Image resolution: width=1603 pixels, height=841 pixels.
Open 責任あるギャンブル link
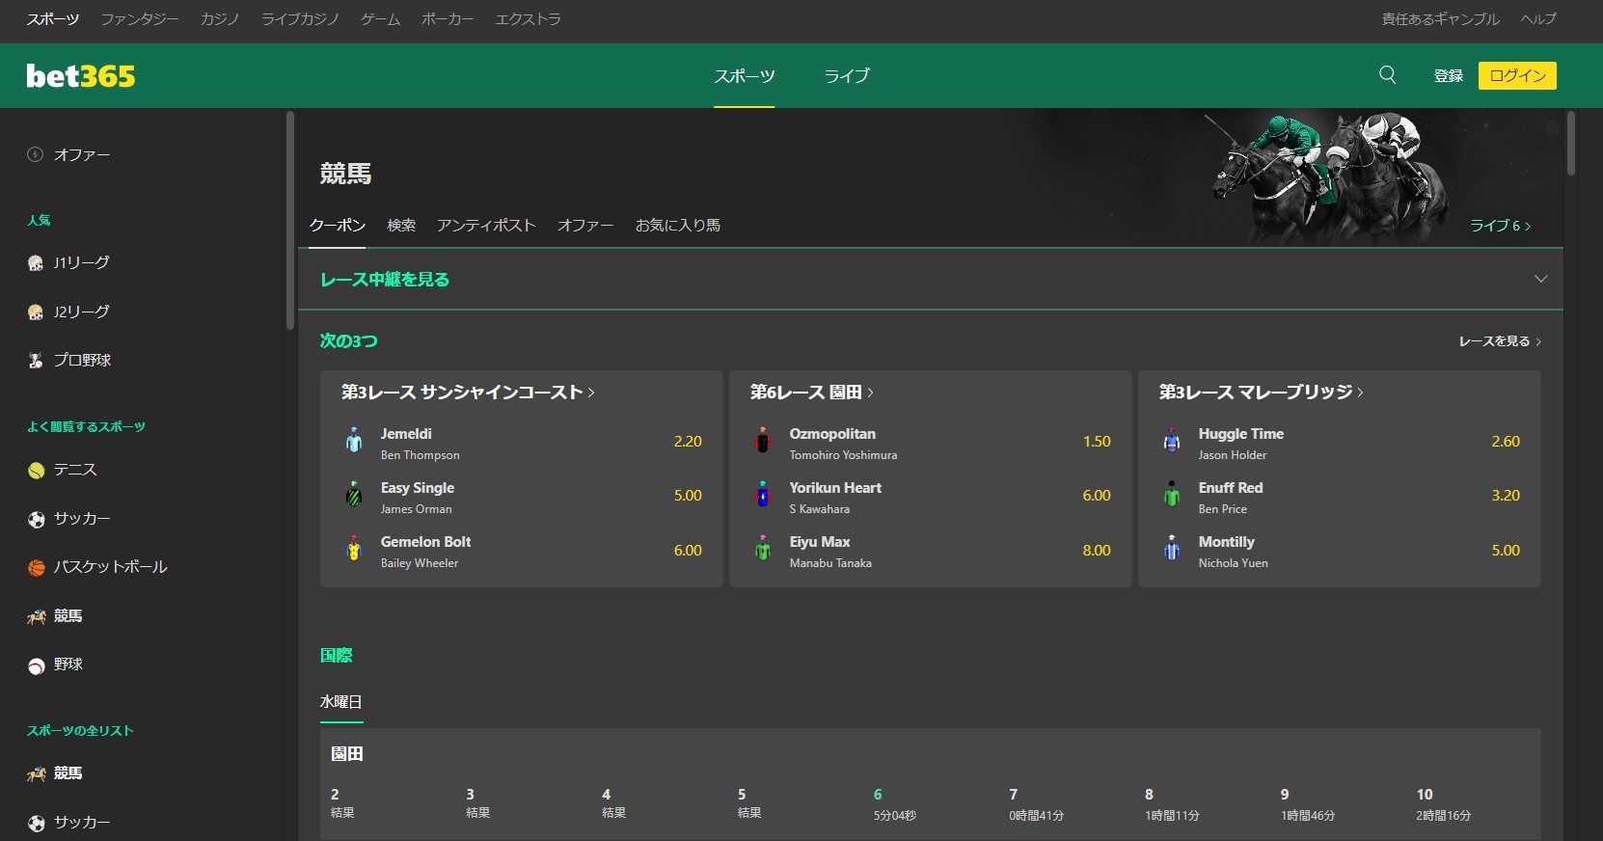(1441, 19)
